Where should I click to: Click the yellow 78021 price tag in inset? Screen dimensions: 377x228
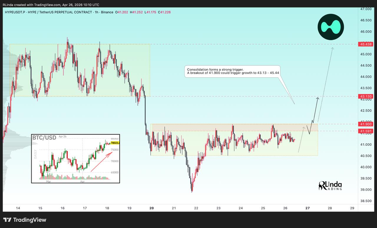point(115,143)
